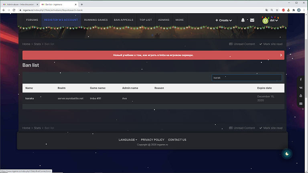Open the Ban Appeals navigation item
The height and width of the screenshot is (173, 308).
(x=124, y=20)
